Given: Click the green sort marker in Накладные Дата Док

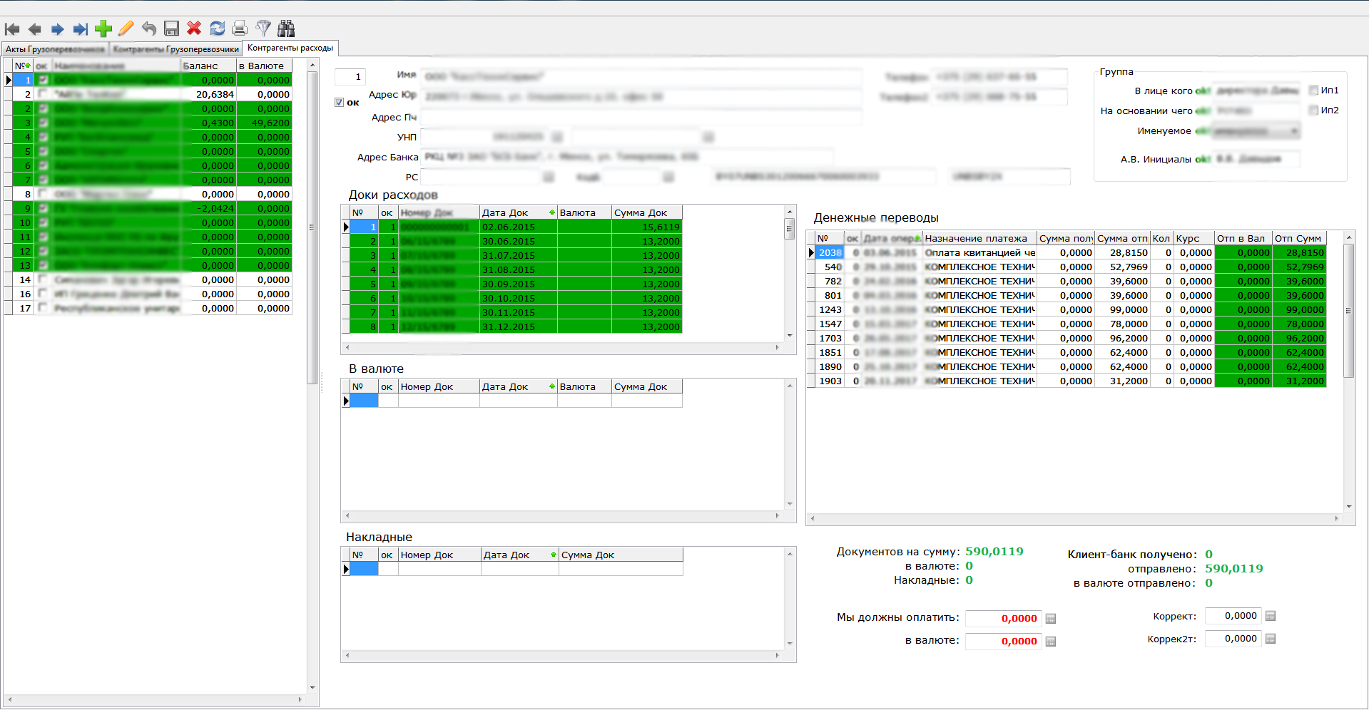Looking at the screenshot, I should [x=554, y=555].
